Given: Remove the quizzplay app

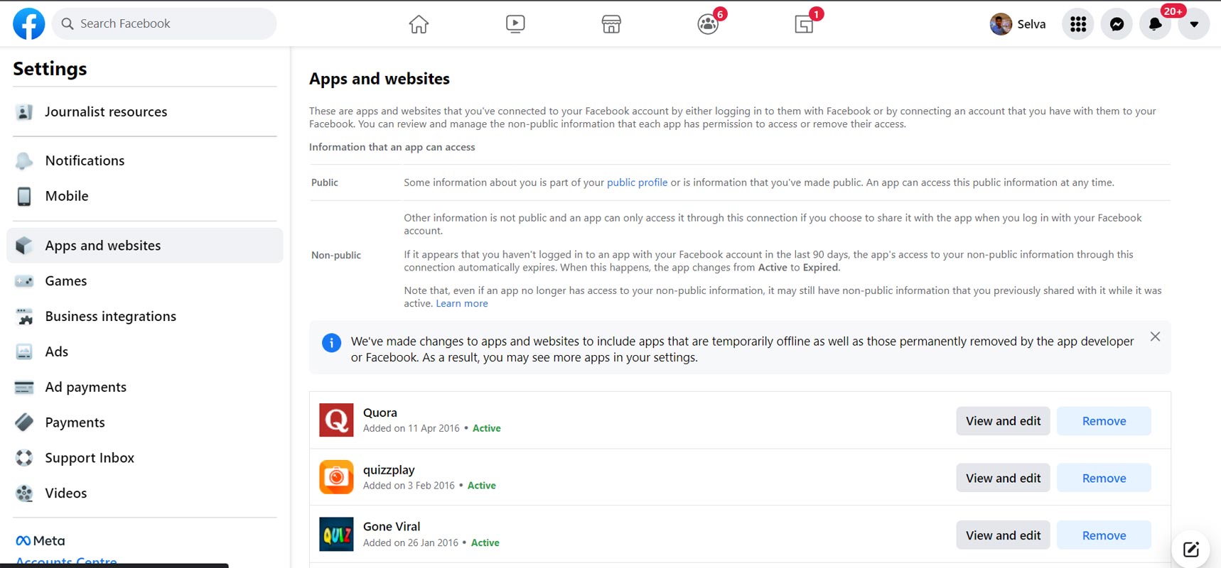Looking at the screenshot, I should (1104, 478).
